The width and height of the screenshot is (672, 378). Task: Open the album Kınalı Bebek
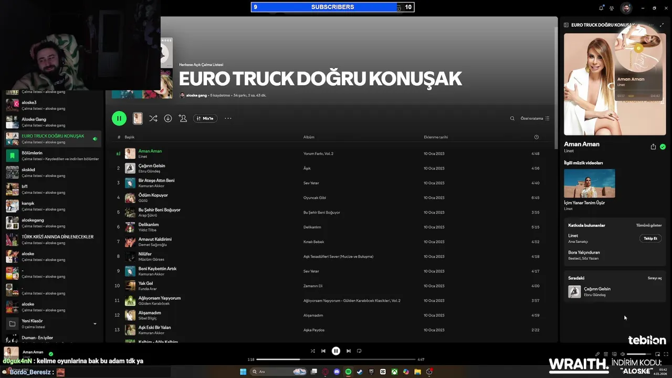point(314,242)
